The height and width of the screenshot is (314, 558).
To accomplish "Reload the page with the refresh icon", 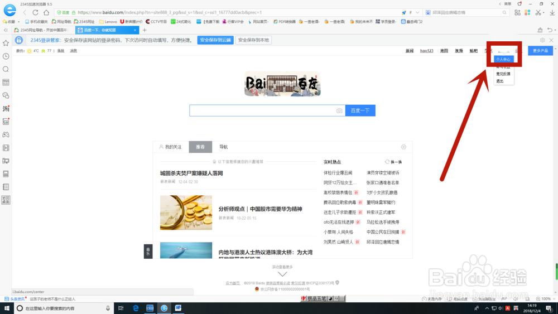I will (x=35, y=12).
